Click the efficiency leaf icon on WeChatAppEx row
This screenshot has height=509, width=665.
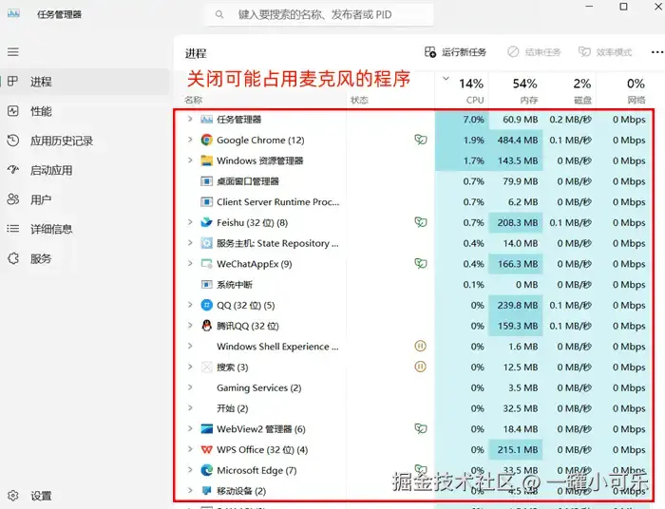[x=420, y=264]
